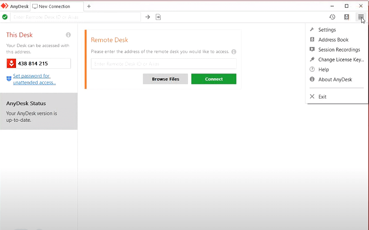Click the green Connect button
Screen dimensions: 369x230
(x=214, y=79)
